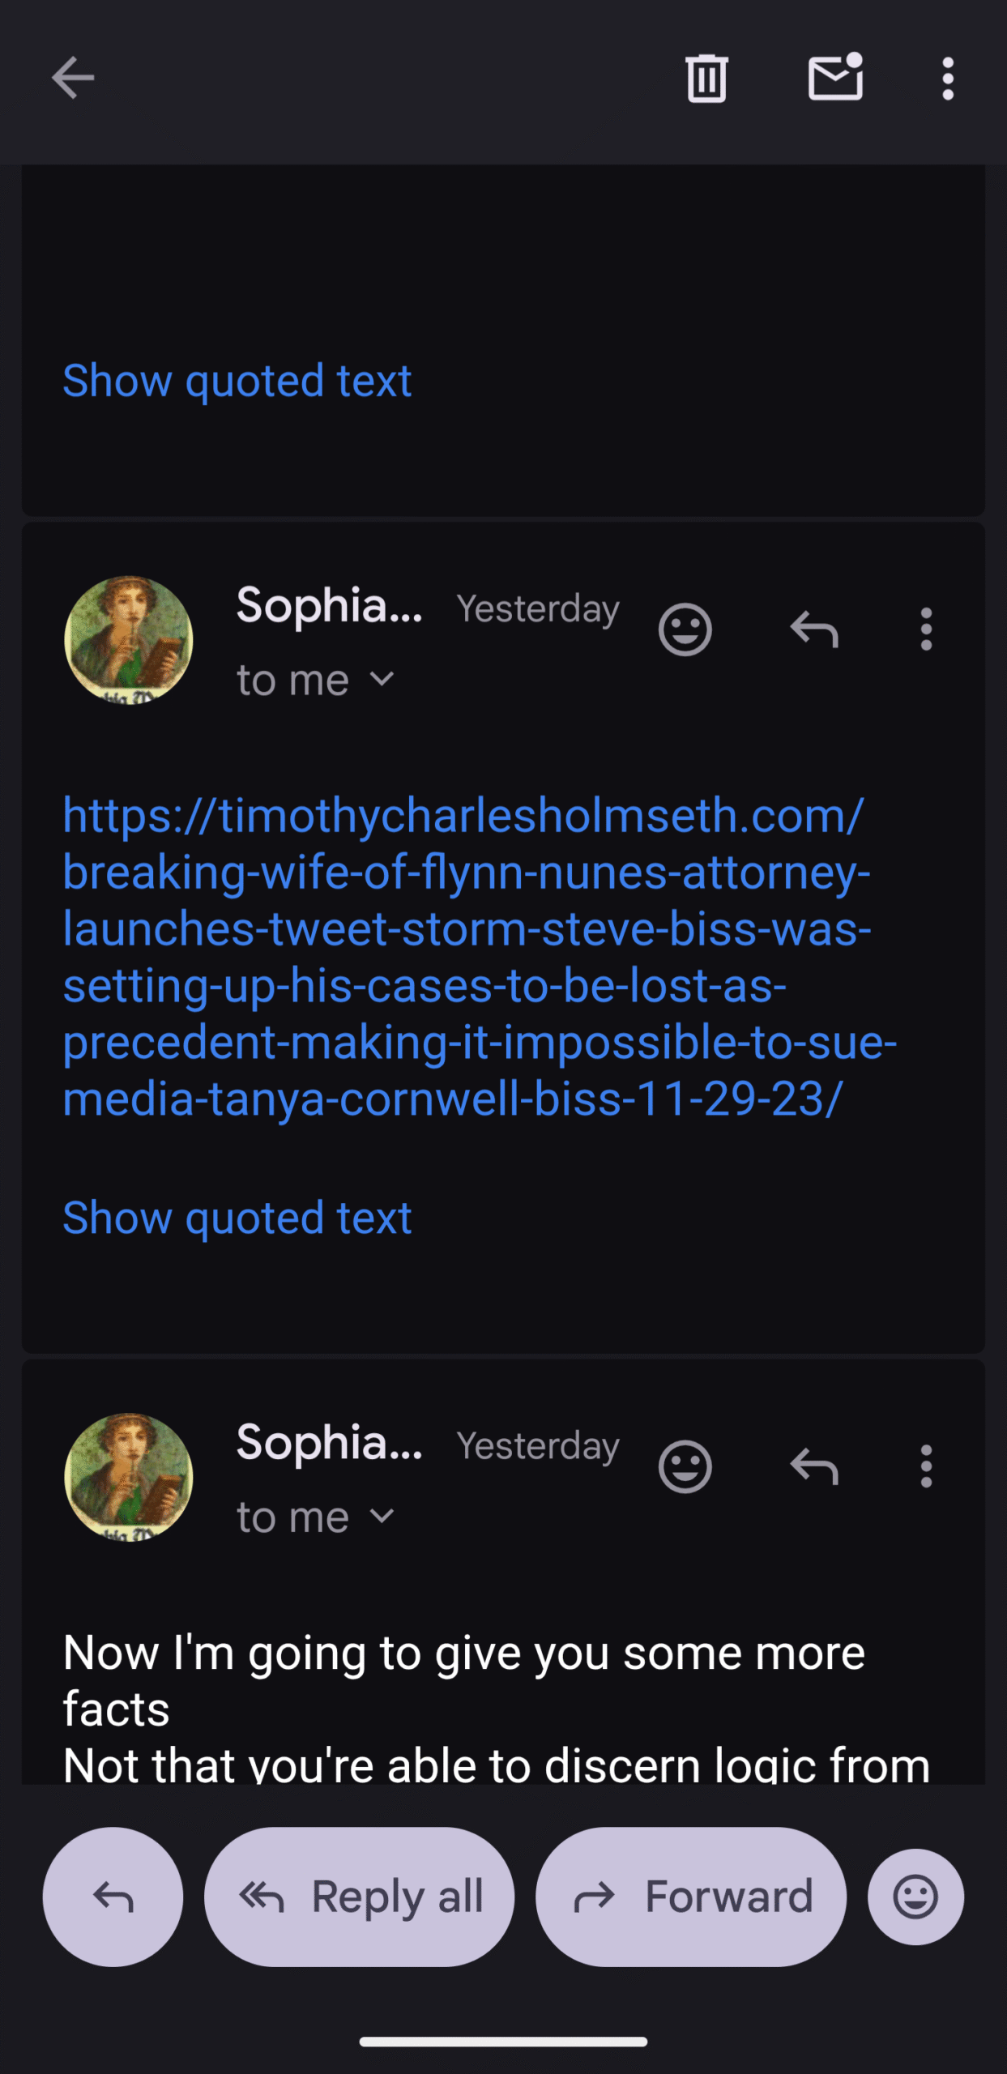The height and width of the screenshot is (2074, 1007).
Task: Open the bottom emoji reaction button
Action: tap(915, 1897)
